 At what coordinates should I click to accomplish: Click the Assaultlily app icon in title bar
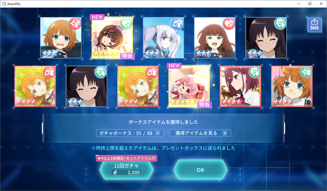pos(4,4)
